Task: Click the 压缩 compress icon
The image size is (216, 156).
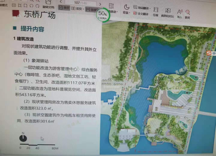Action: pos(156,11)
